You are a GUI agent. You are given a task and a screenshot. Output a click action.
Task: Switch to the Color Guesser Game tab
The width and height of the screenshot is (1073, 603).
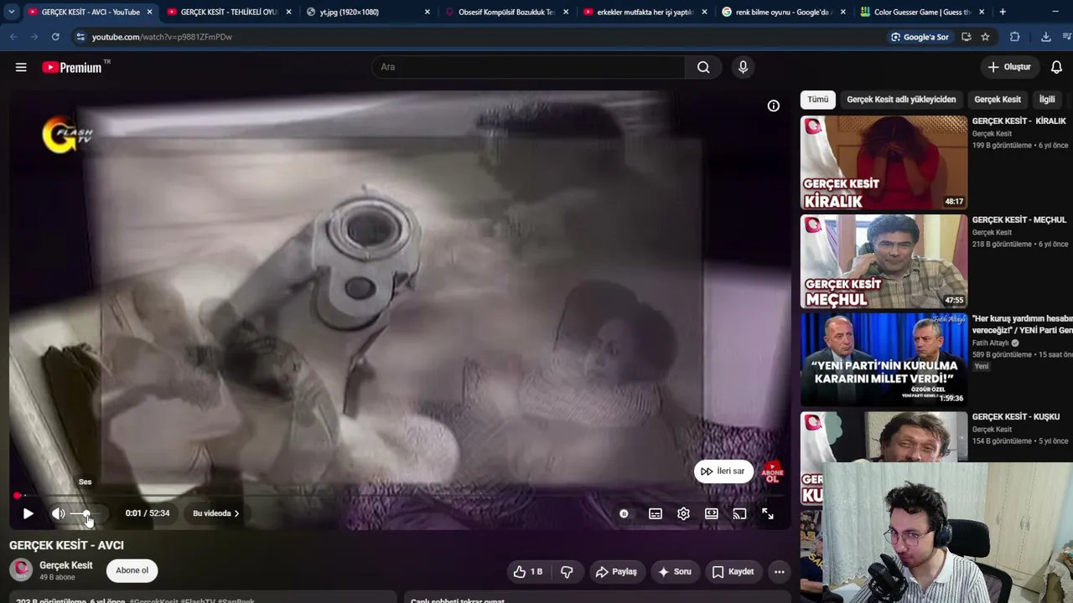pos(922,12)
